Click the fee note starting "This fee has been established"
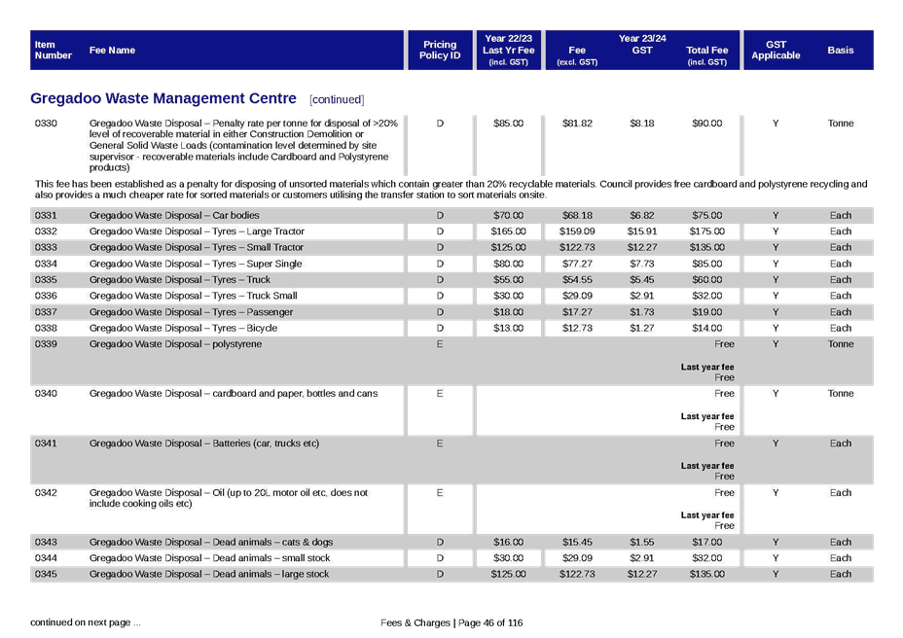 [x=451, y=190]
